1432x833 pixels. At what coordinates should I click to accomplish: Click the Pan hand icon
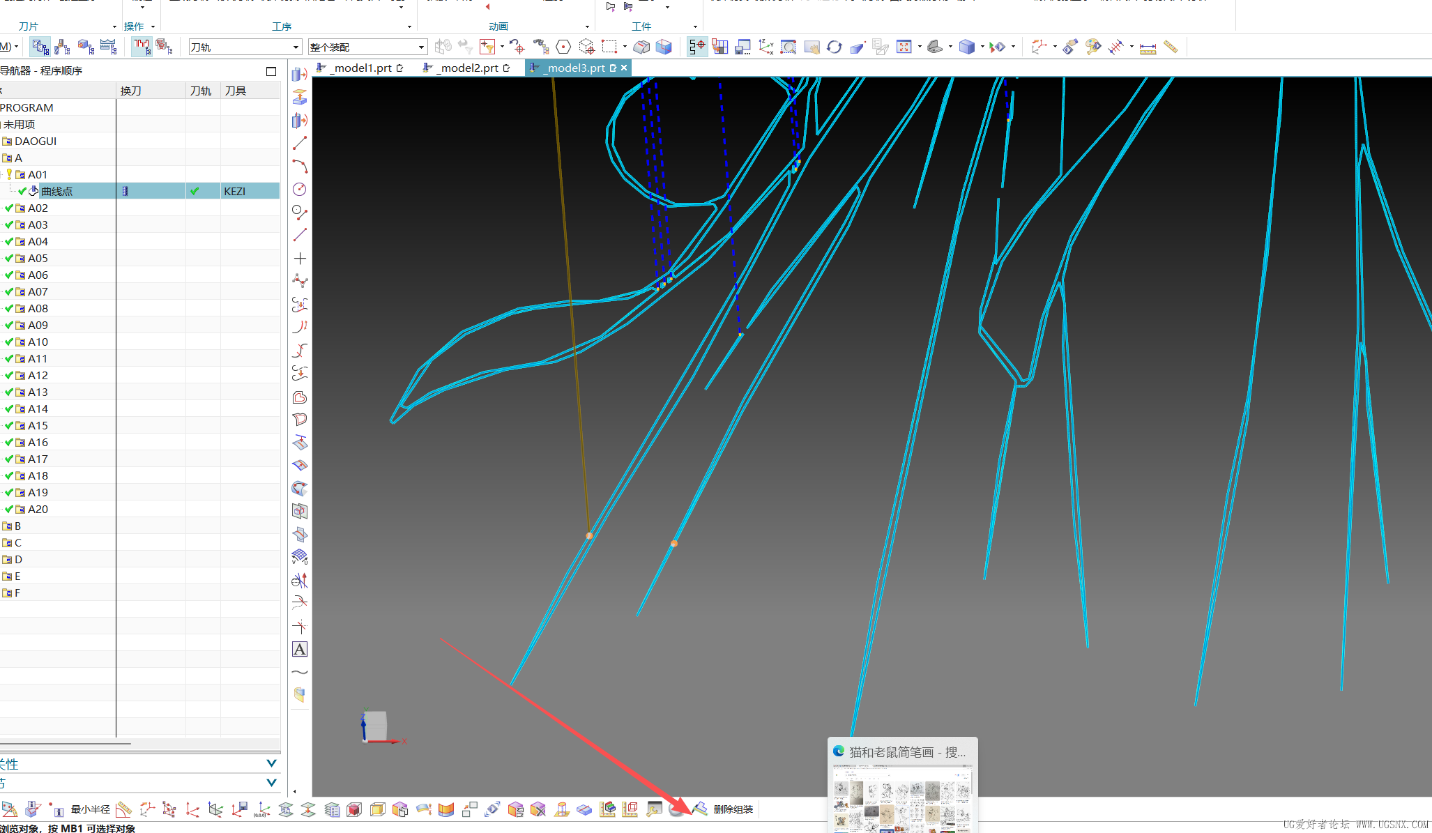pos(812,47)
